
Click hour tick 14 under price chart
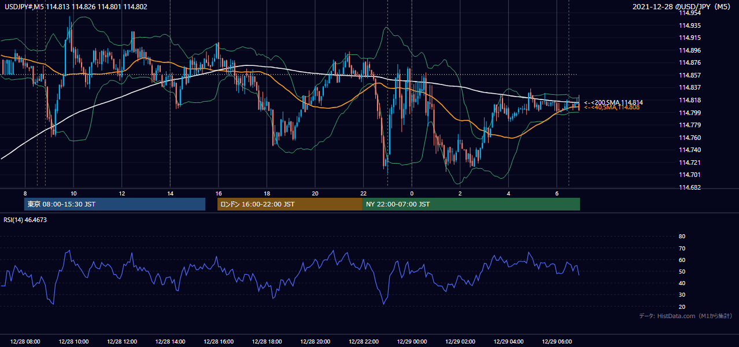(x=170, y=193)
